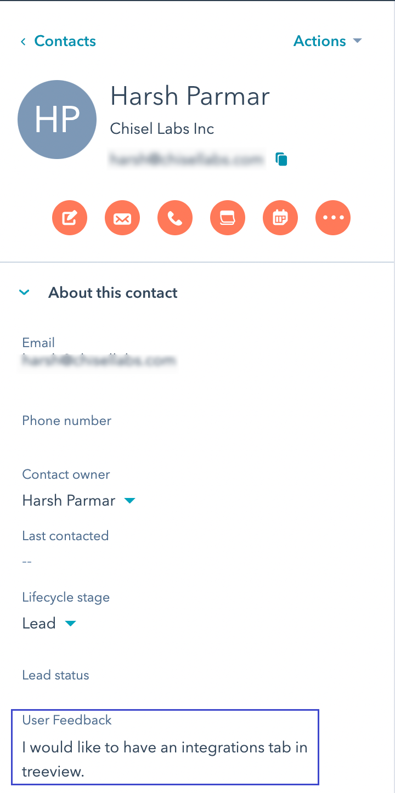The height and width of the screenshot is (793, 395).
Task: Click the Last contacted value
Action: [27, 561]
